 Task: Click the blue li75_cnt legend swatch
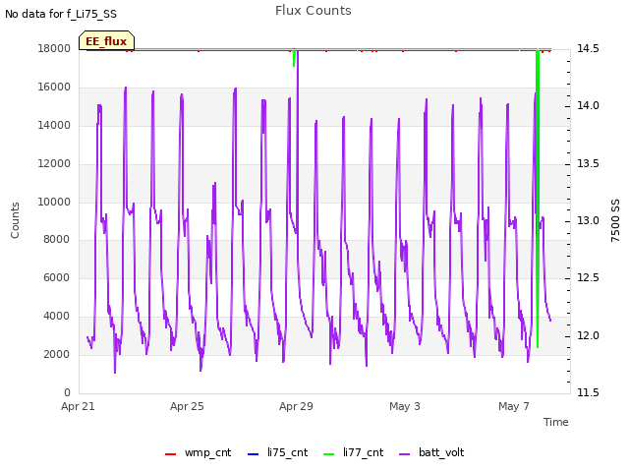254,454
